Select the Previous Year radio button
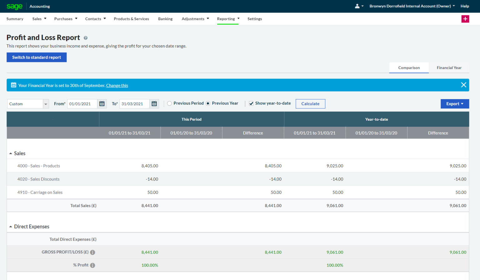 [208, 104]
